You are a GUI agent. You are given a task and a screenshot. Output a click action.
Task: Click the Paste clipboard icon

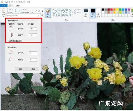(x=4, y=11)
